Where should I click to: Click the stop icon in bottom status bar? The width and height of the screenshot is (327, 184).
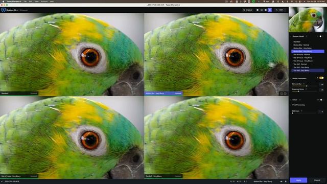[x=286, y=181]
